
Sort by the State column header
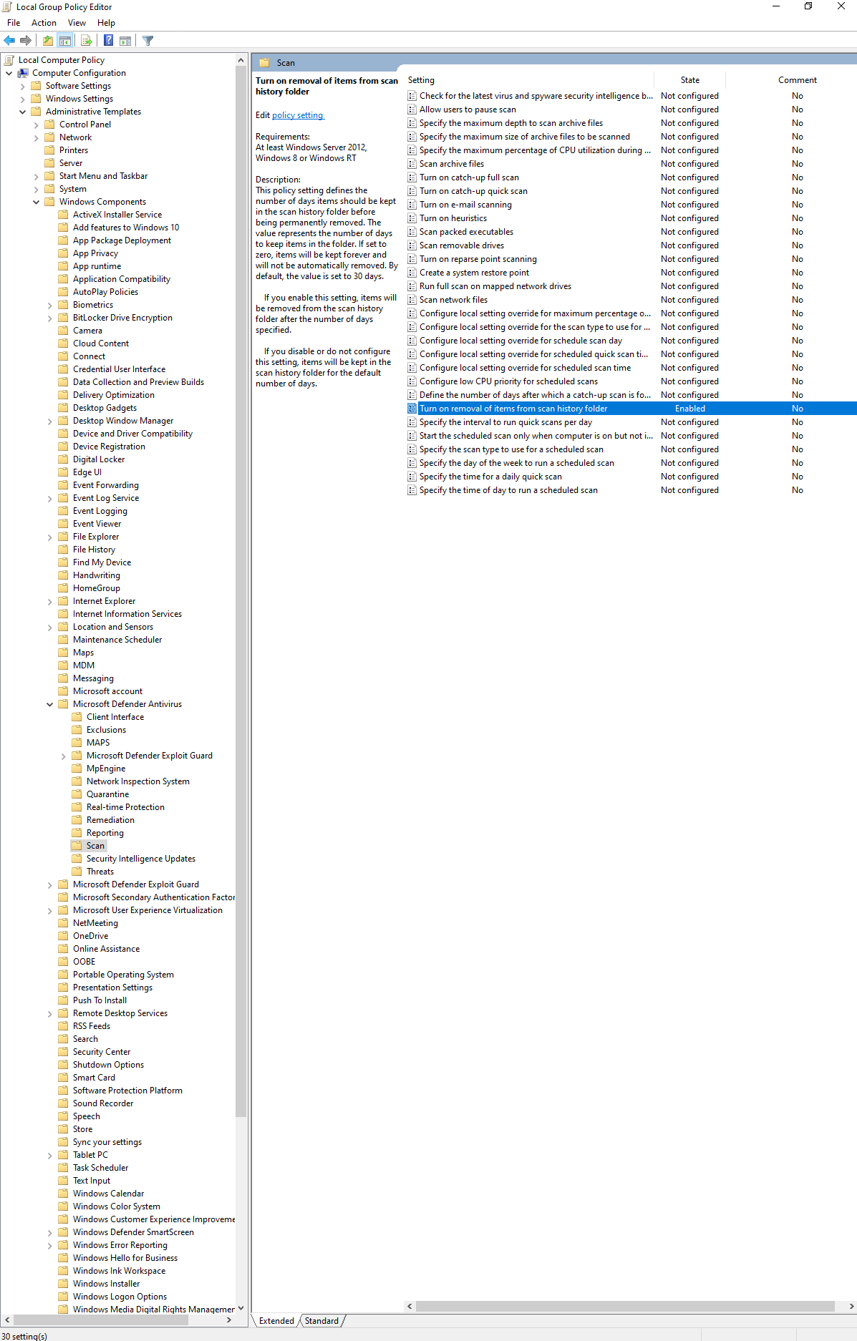tap(689, 80)
